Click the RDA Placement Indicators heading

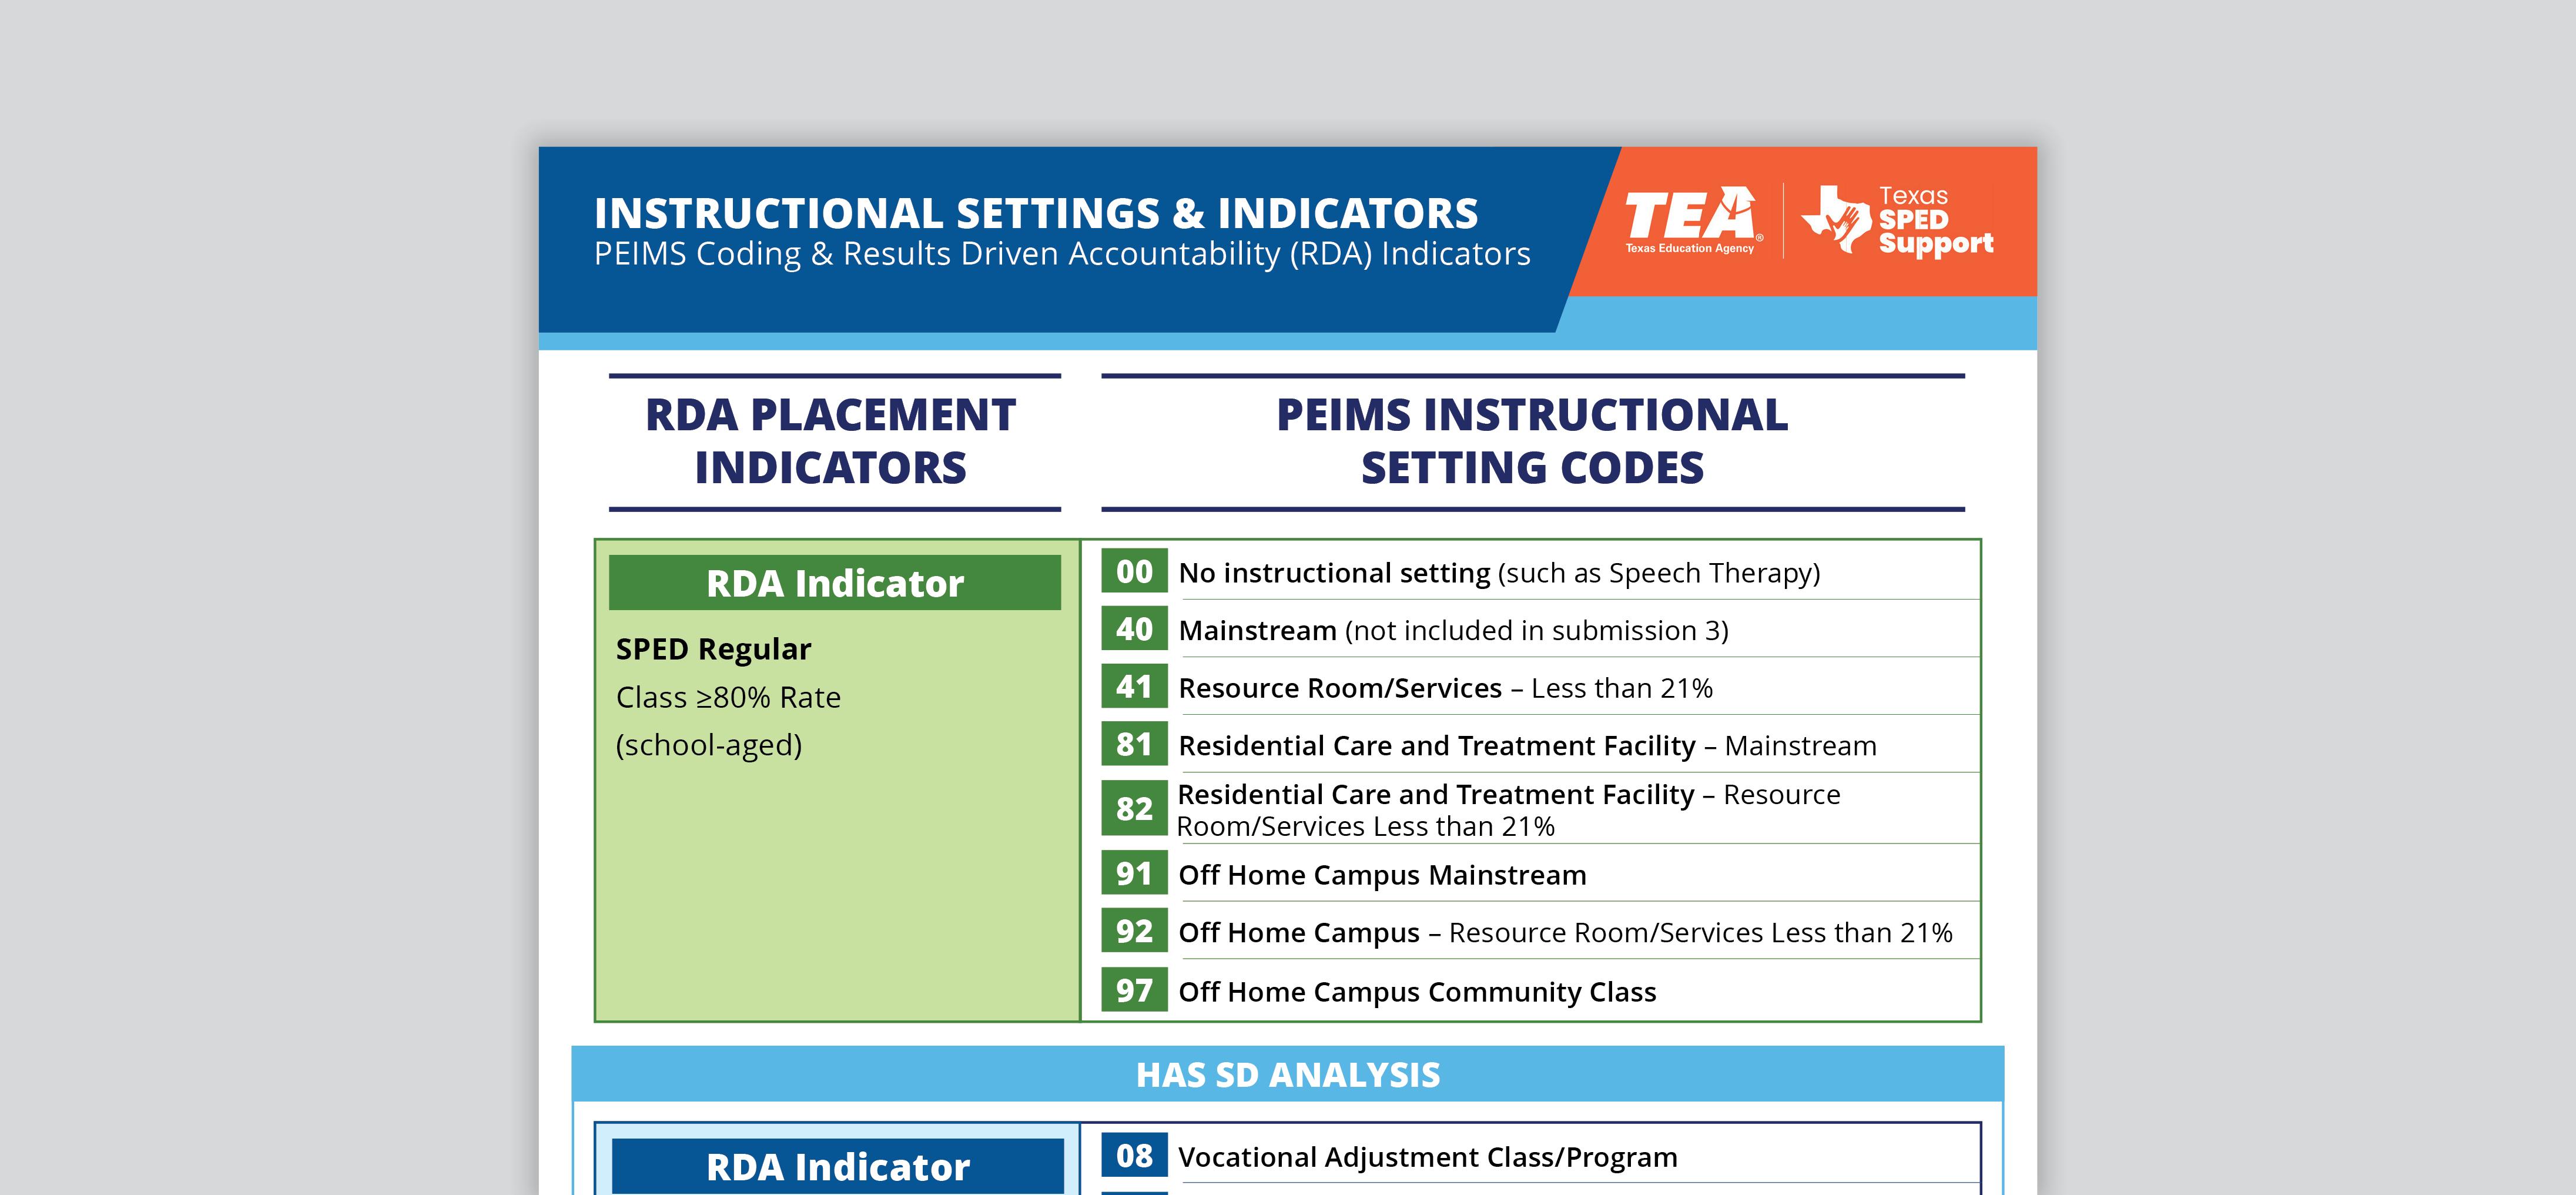tap(831, 441)
